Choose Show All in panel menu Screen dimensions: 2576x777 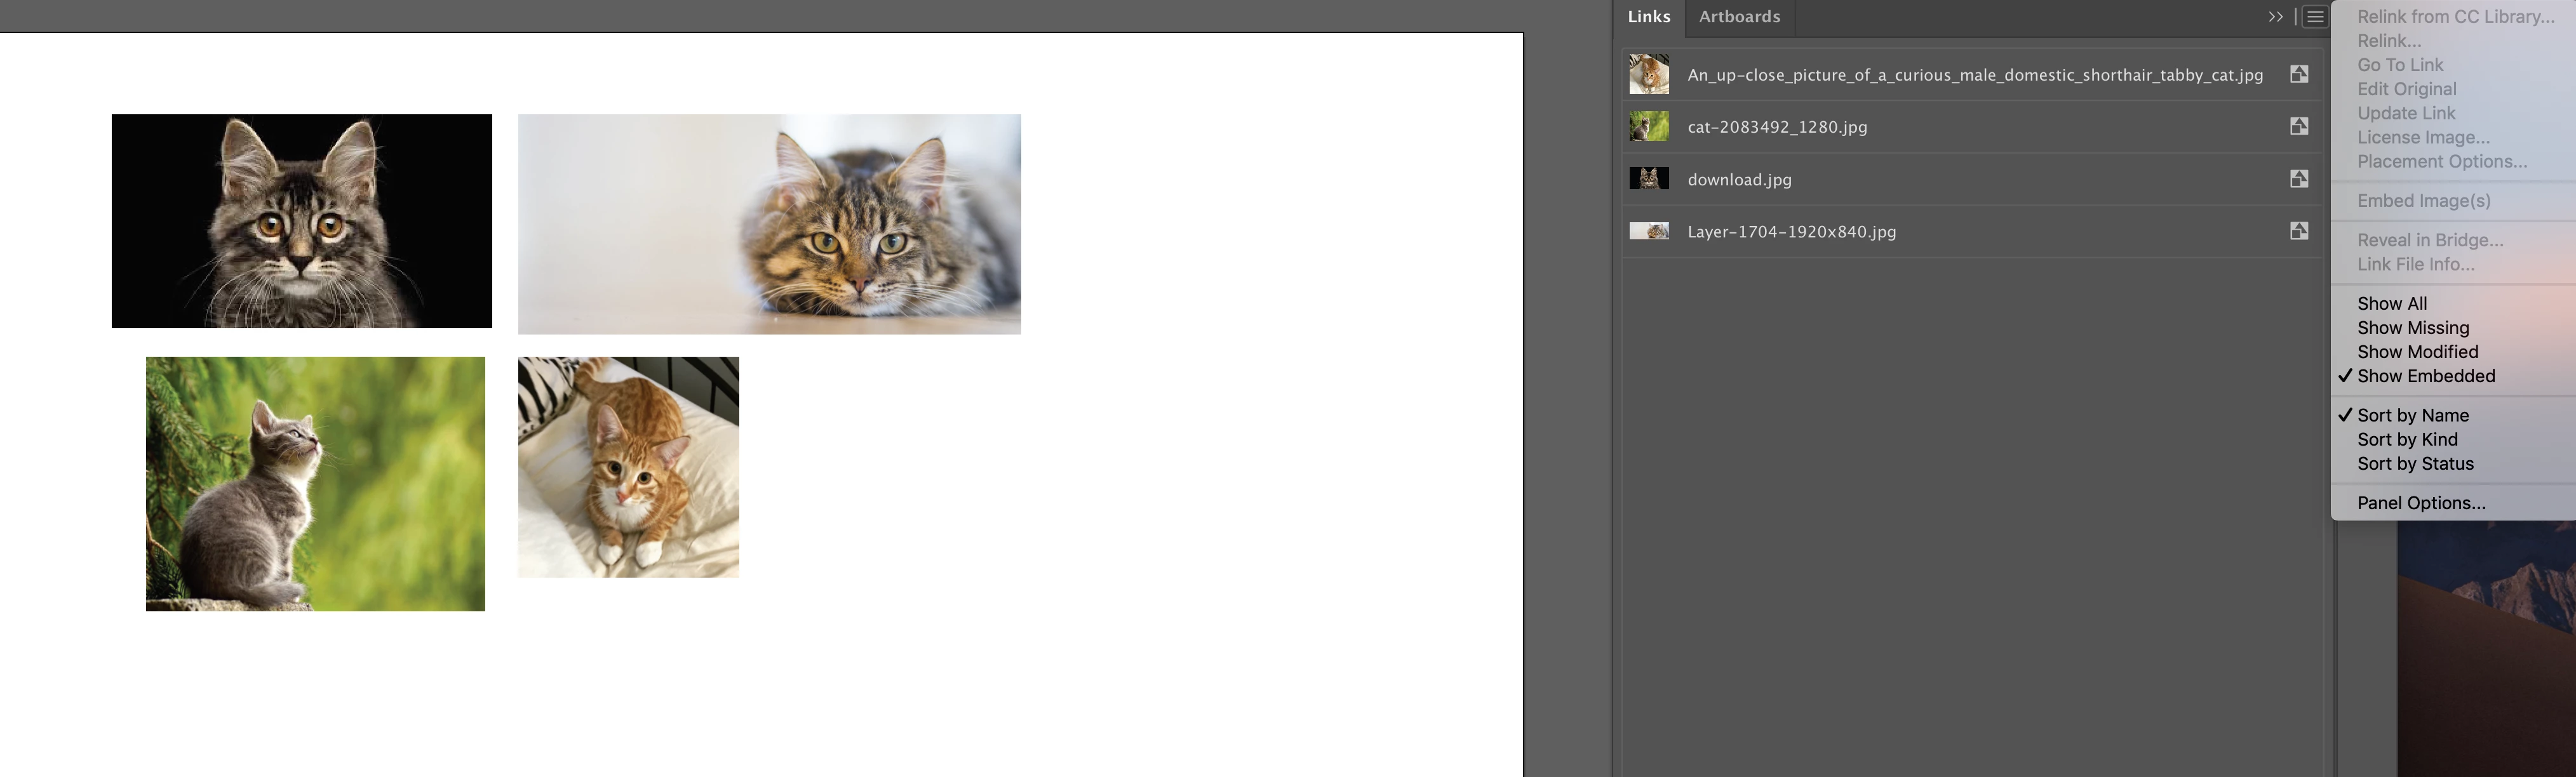[x=2391, y=304]
